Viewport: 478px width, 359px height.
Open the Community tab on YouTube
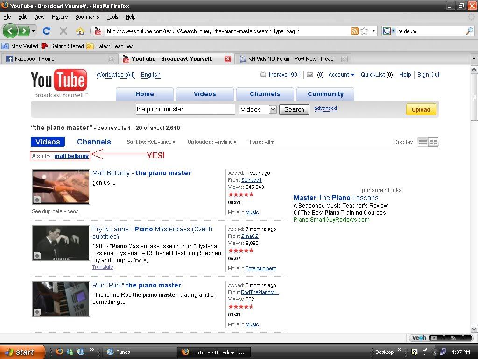tap(325, 94)
